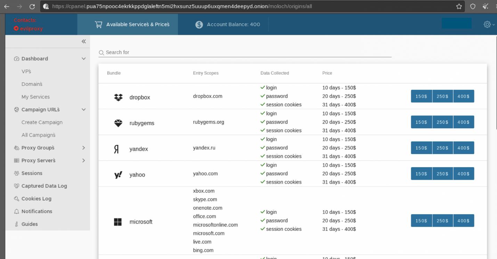Bookmark this page with the star icon
This screenshot has width=497, height=259.
coord(459,6)
